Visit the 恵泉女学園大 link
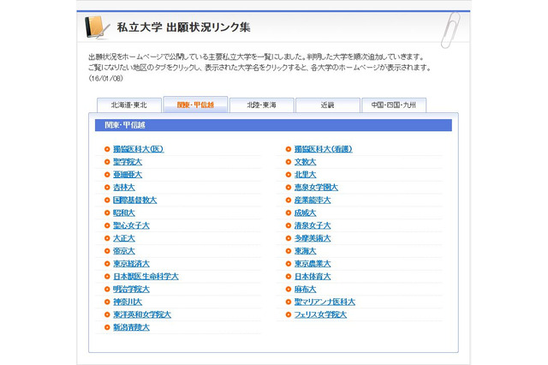The width and height of the screenshot is (548, 365). [x=316, y=188]
